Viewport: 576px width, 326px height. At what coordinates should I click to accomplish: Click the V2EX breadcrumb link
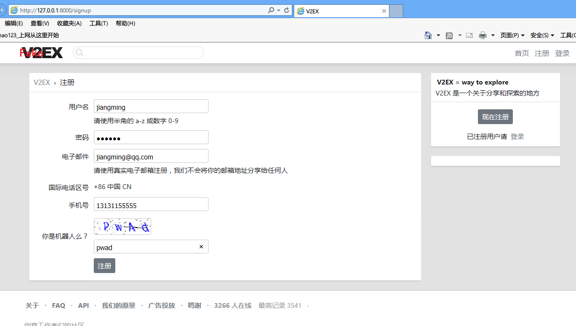(x=42, y=83)
